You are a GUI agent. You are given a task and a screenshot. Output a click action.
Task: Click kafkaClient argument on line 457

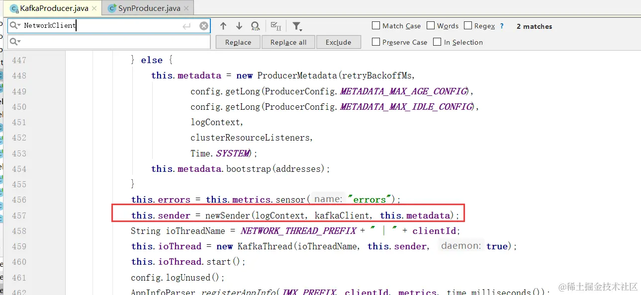[x=343, y=216]
